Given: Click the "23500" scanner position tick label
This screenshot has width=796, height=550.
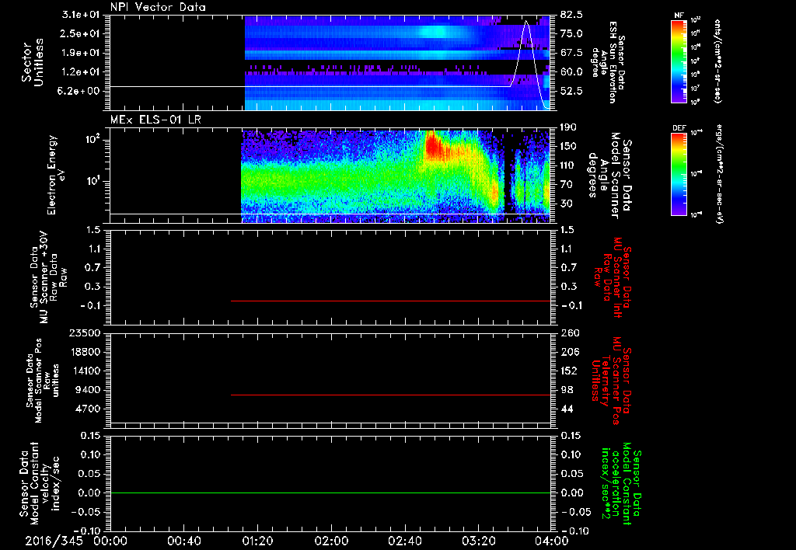Looking at the screenshot, I should 86,332.
